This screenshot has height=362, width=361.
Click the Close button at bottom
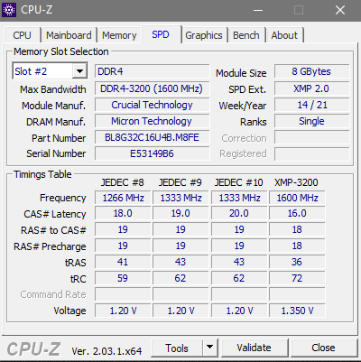[323, 348]
